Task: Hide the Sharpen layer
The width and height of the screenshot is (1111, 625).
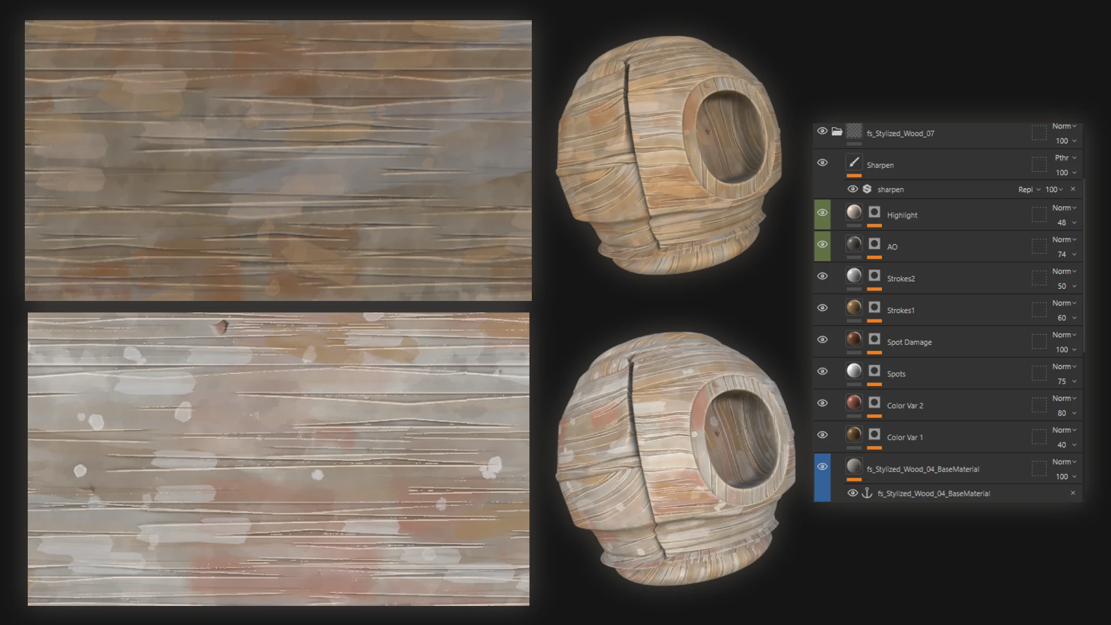Action: coord(822,163)
